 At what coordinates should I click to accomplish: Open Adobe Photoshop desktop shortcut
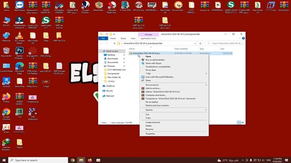click(20, 53)
